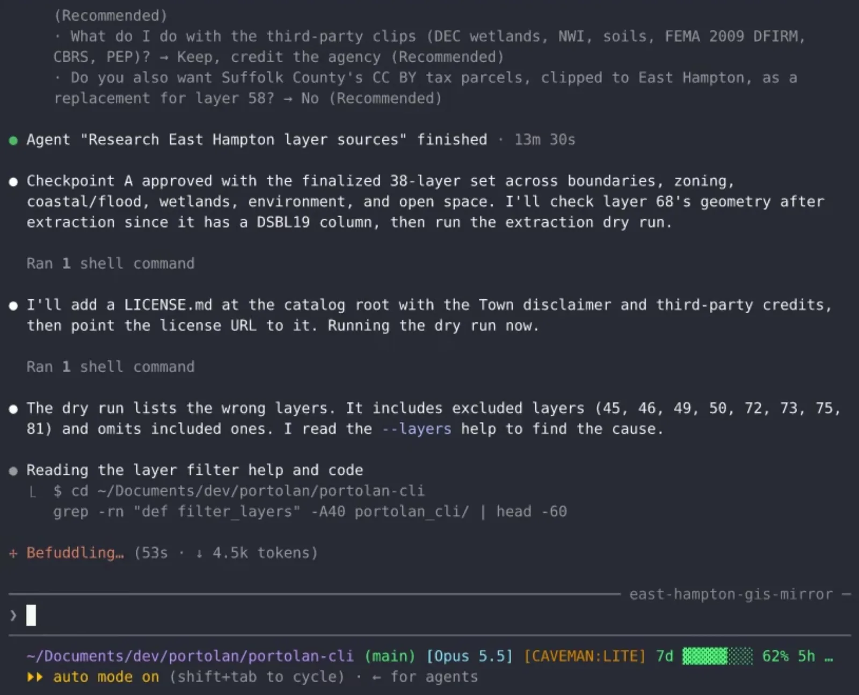Click the [CAVEMAN:LITE] label
This screenshot has width=859, height=695.
coord(584,656)
